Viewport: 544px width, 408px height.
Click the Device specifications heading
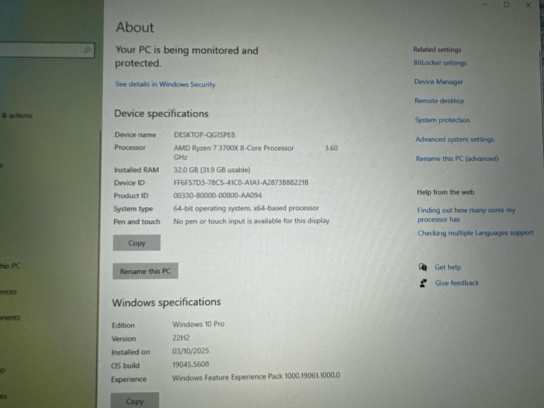point(162,114)
